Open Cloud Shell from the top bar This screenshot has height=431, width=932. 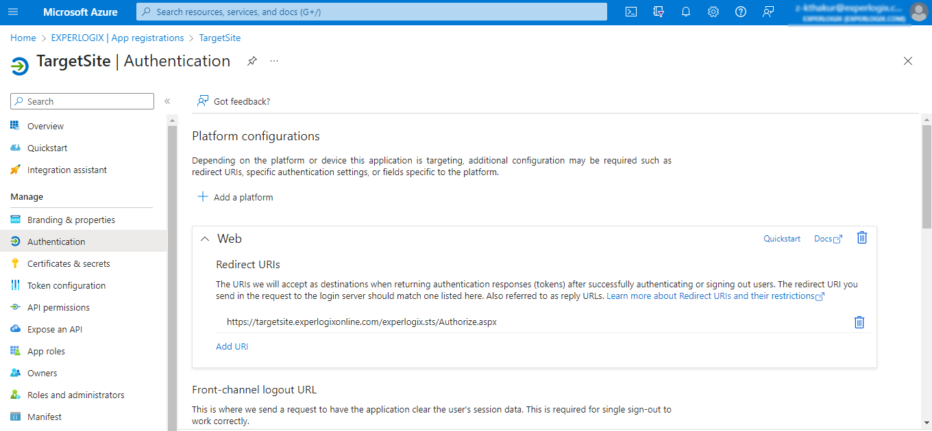coord(631,12)
